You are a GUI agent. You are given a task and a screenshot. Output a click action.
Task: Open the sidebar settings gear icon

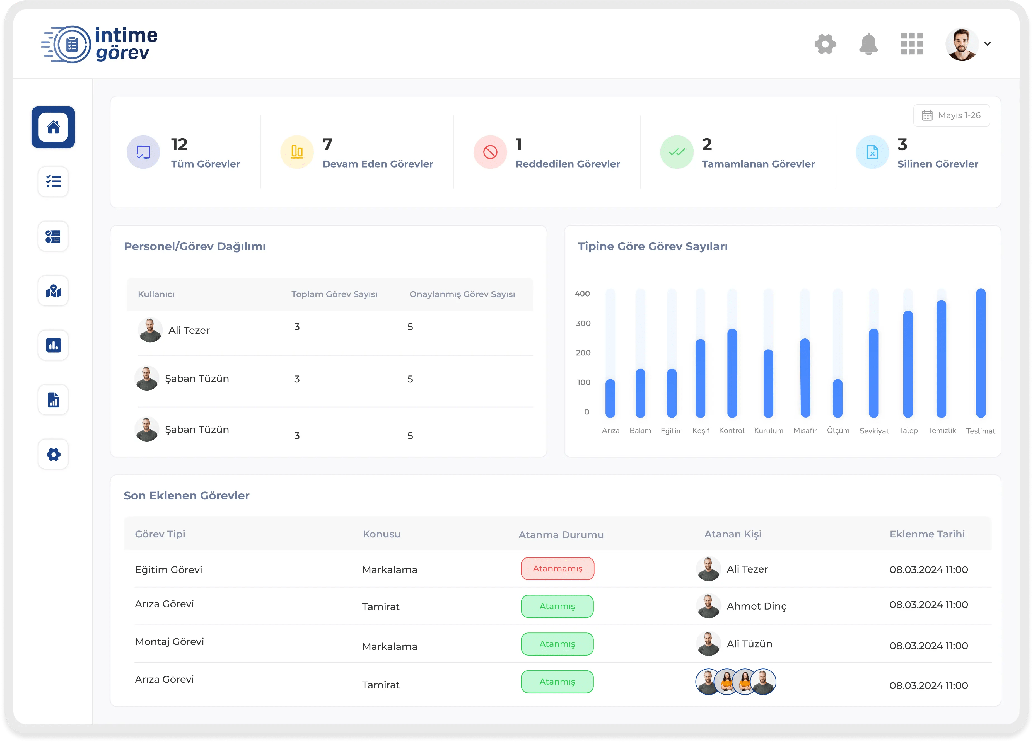point(53,454)
